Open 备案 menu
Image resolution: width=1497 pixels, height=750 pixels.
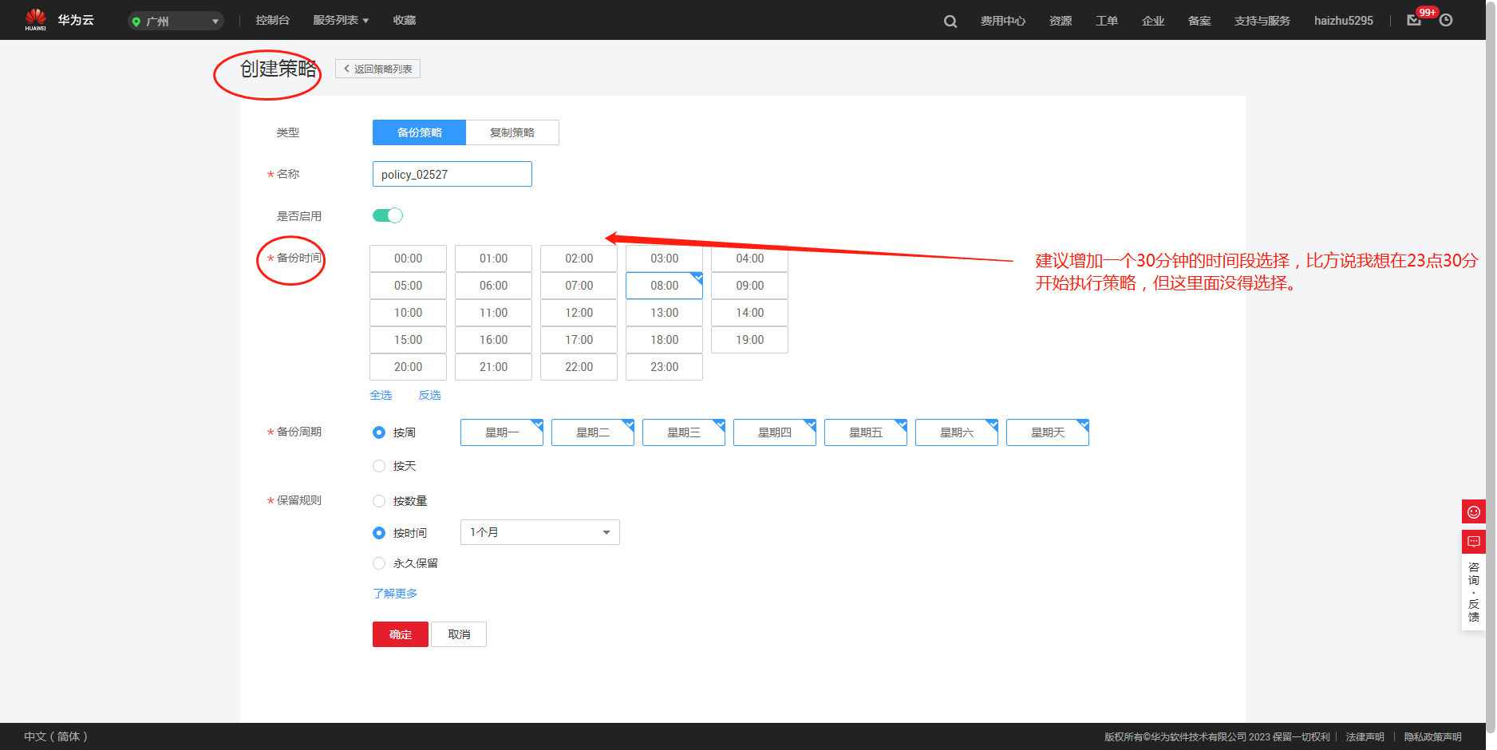[x=1199, y=21]
